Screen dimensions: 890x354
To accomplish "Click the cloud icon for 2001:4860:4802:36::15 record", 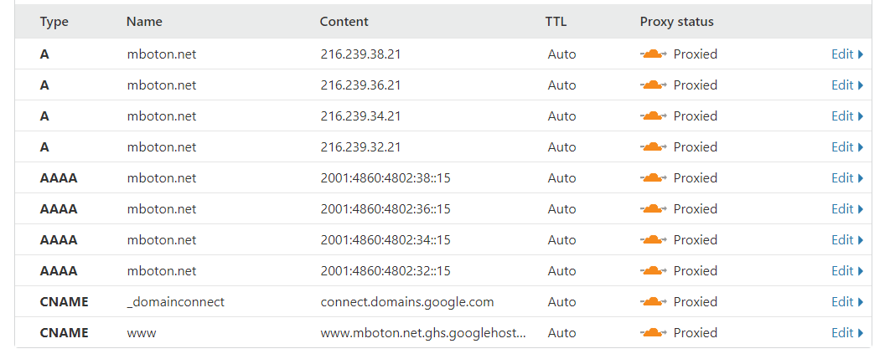I will click(654, 209).
